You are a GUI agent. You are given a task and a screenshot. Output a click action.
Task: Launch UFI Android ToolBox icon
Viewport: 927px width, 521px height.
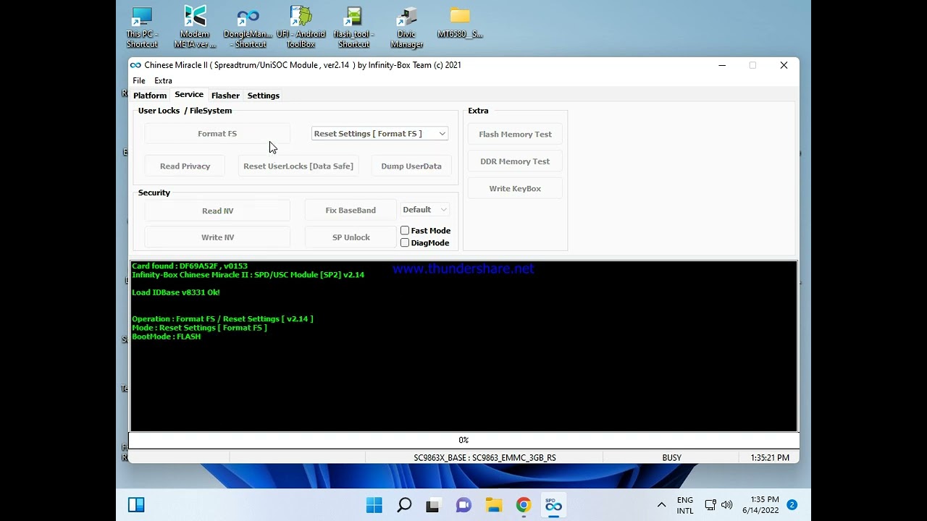click(301, 27)
